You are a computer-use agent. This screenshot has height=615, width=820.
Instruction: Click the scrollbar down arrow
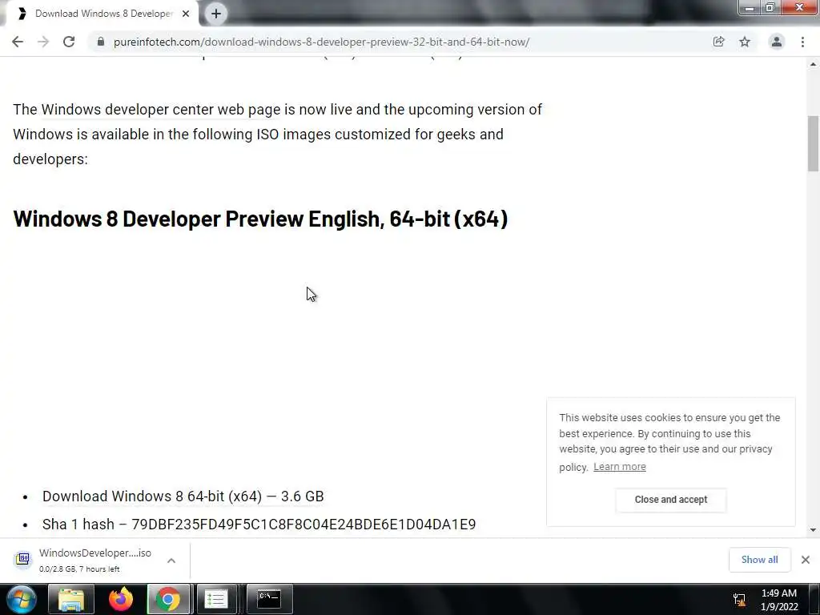coord(813,530)
